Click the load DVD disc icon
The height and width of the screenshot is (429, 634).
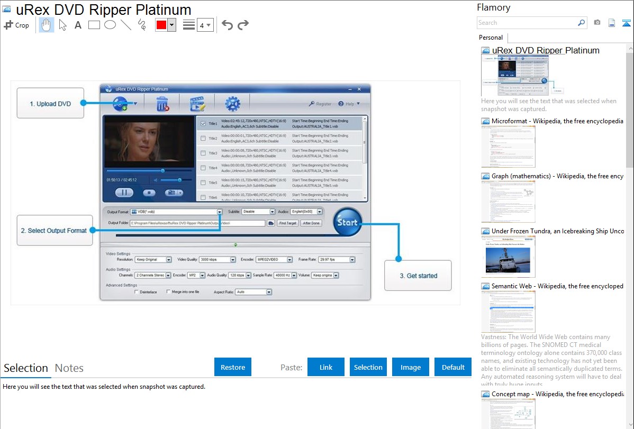pos(121,104)
